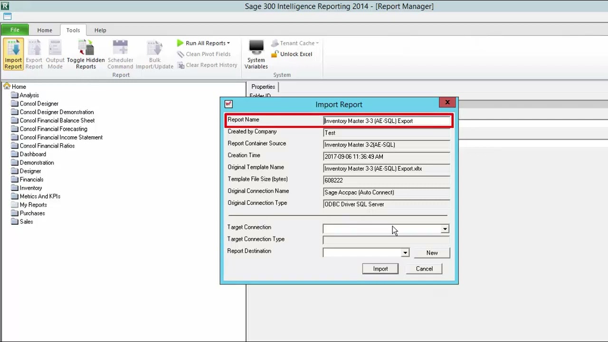608x342 pixels.
Task: Click the Import button
Action: 380,269
